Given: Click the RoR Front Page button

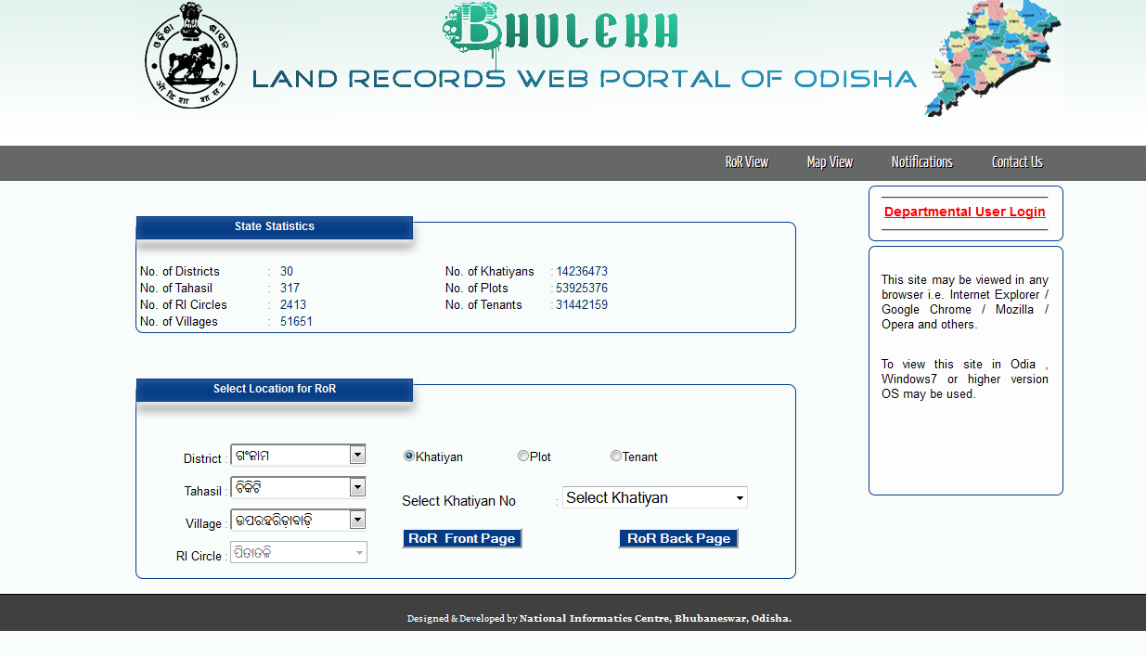Looking at the screenshot, I should pyautogui.click(x=462, y=538).
